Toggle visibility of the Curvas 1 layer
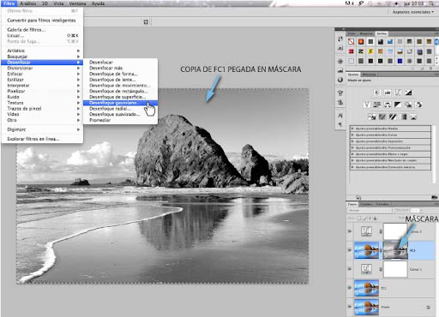The image size is (439, 317). coord(350,269)
